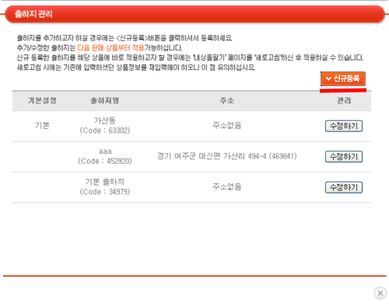Click the 신규등록 button
389x306 pixels.
(343, 78)
